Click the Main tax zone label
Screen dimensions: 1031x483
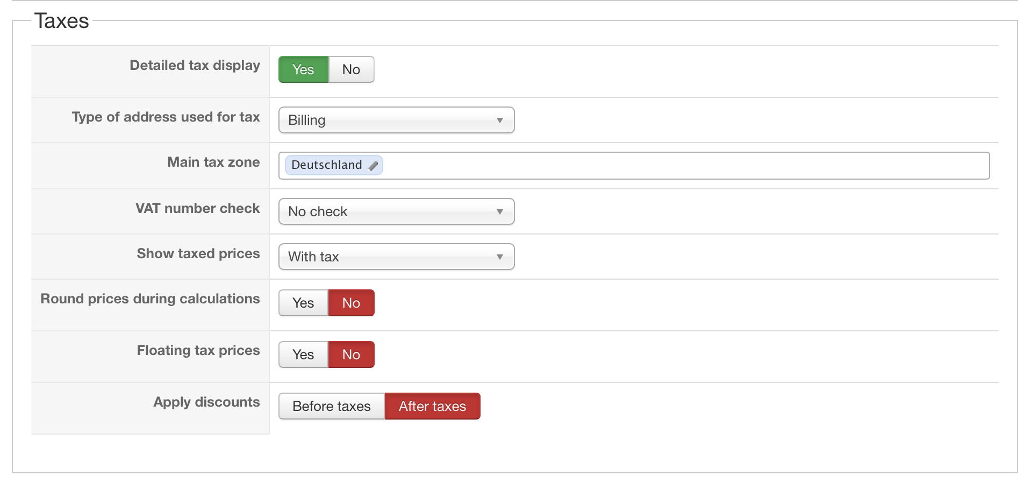[x=213, y=162]
